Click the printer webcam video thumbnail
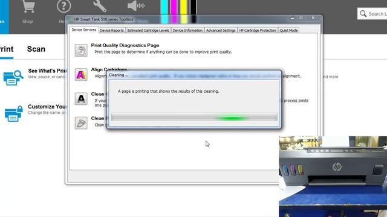 [333, 177]
